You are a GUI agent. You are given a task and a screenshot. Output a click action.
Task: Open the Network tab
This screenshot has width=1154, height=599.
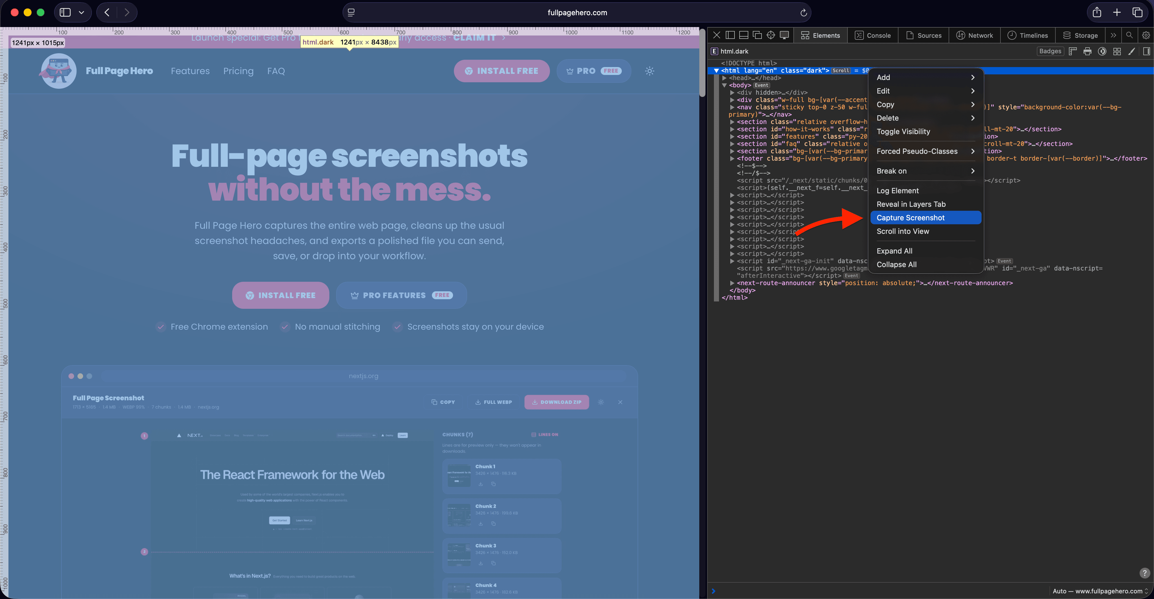pyautogui.click(x=974, y=35)
